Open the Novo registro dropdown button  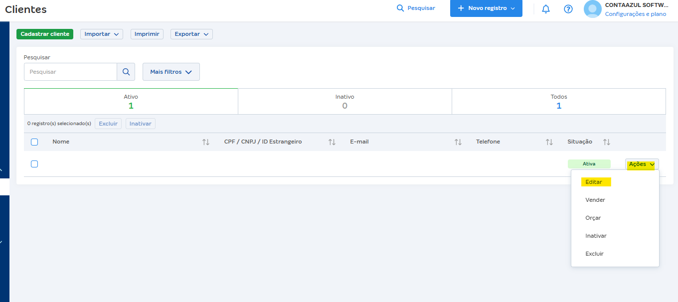tap(486, 8)
